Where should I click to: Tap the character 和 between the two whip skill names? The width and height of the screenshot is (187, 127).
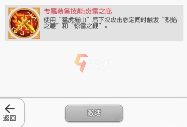pos(65,26)
